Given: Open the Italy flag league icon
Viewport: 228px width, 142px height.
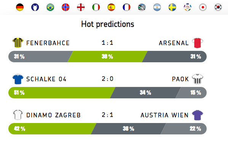Looking at the screenshot, I should [x=96, y=7].
